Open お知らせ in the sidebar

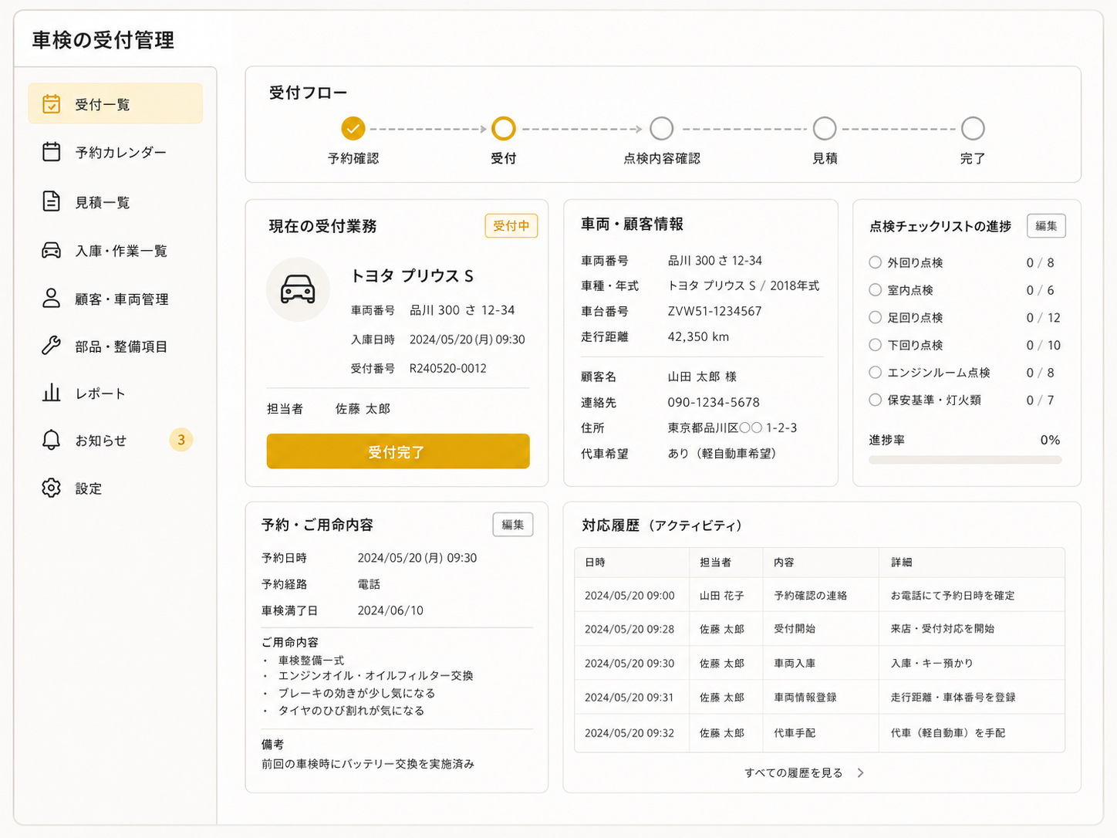[116, 441]
